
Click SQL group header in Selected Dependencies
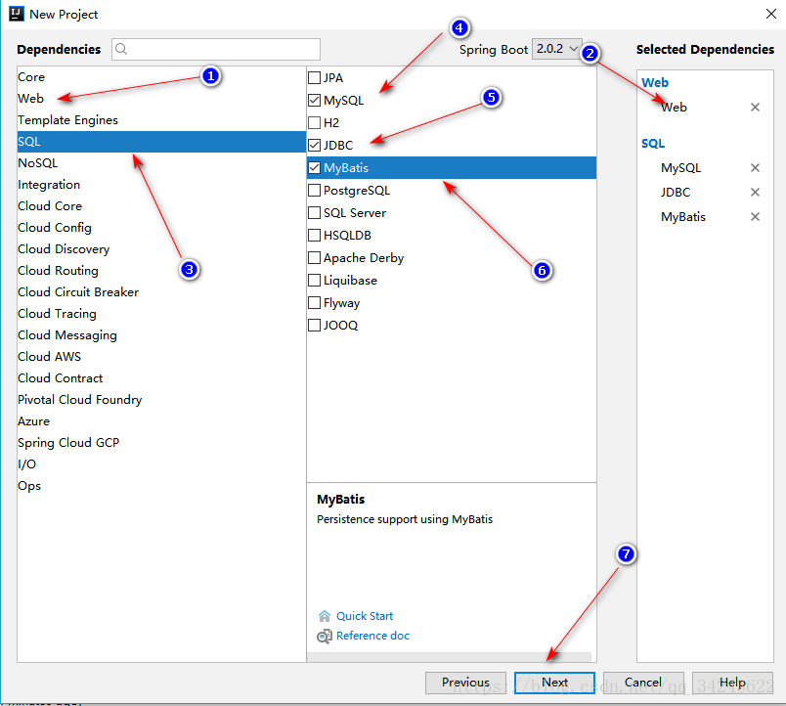(x=653, y=144)
